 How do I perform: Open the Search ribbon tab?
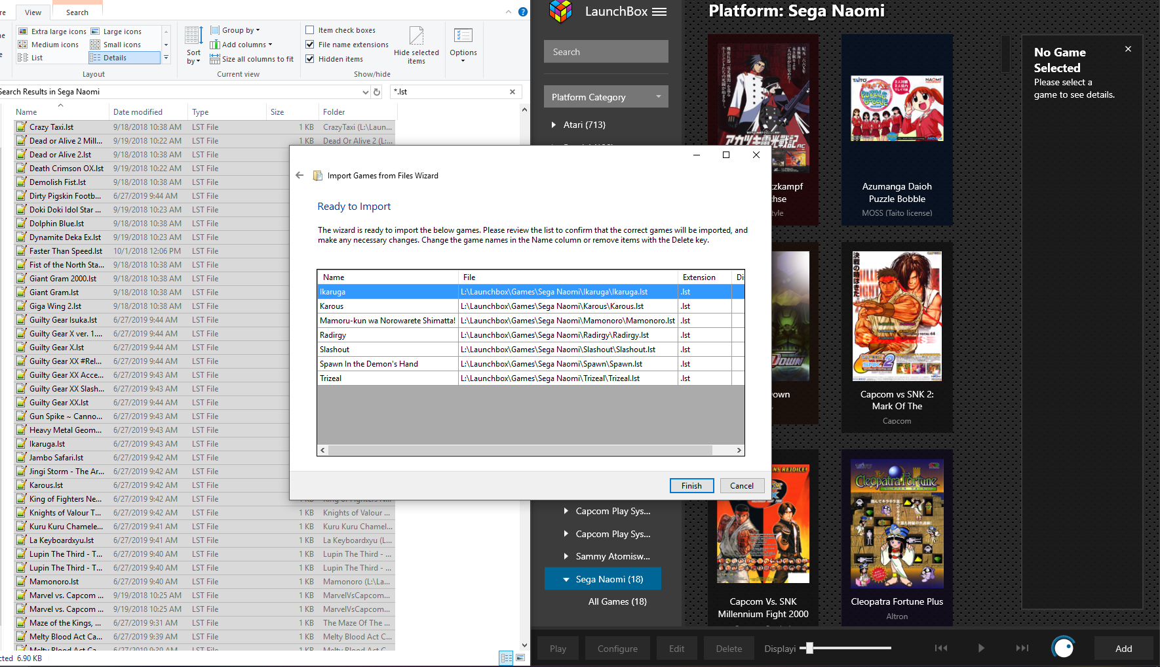[77, 12]
